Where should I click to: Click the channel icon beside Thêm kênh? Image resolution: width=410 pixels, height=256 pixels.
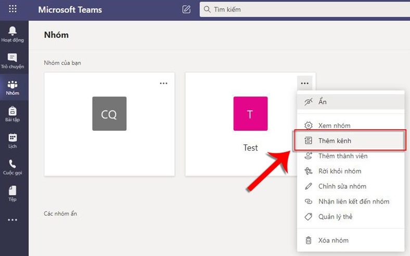tap(309, 141)
